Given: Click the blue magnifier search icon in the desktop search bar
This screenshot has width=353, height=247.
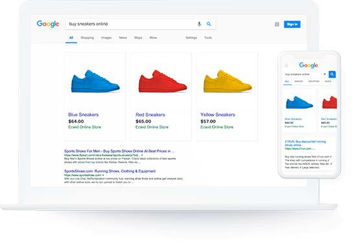Looking at the screenshot, I should tap(209, 24).
